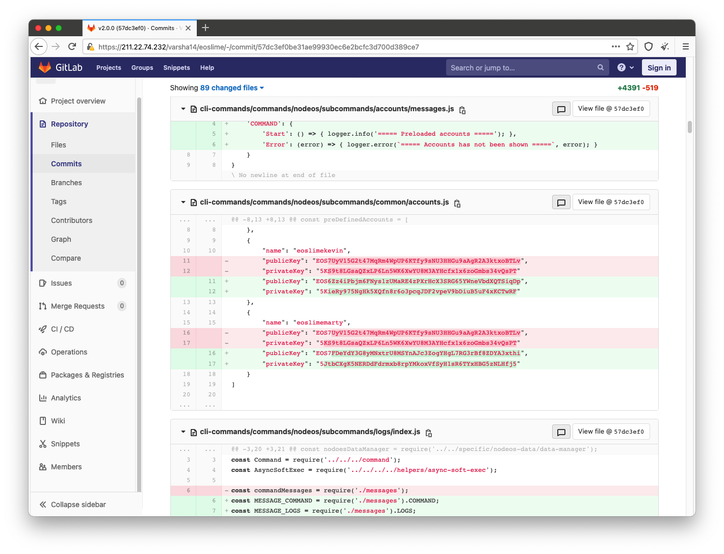
Task: Open Analytics in sidebar
Action: coord(66,398)
